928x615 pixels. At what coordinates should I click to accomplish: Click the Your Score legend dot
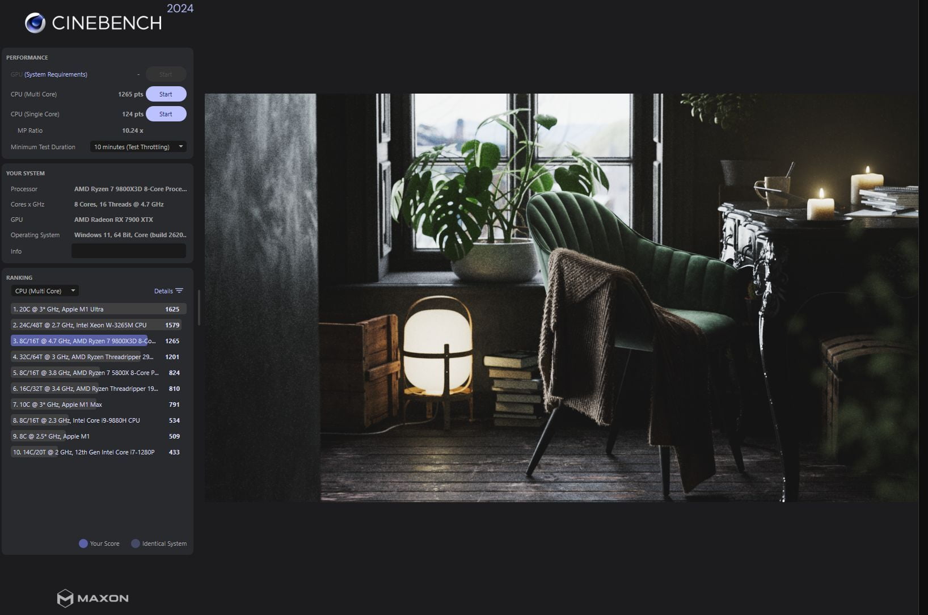[x=83, y=544]
